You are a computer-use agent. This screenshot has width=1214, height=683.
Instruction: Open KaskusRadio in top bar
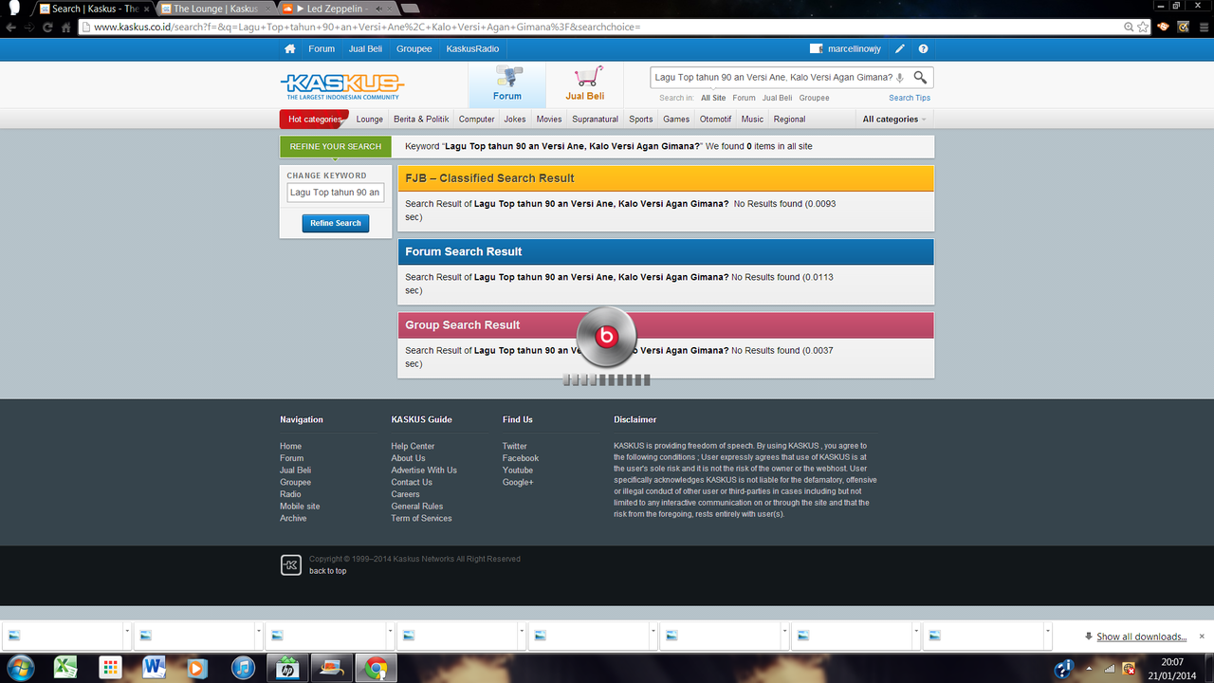[x=472, y=48]
